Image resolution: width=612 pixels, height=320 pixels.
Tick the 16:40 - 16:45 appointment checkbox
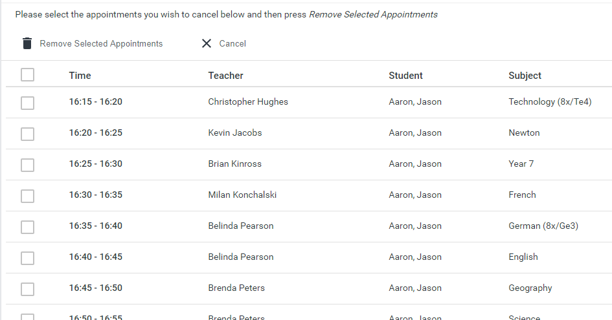27,258
